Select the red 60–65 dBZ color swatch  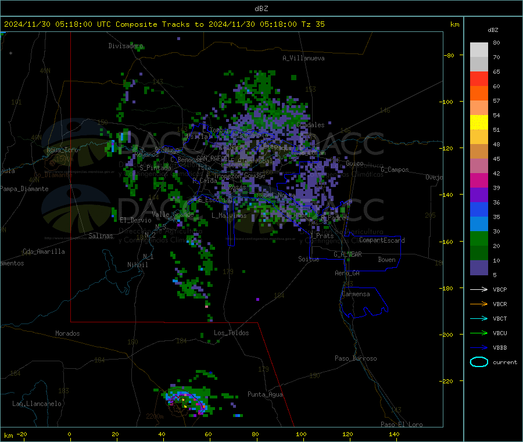click(x=479, y=78)
